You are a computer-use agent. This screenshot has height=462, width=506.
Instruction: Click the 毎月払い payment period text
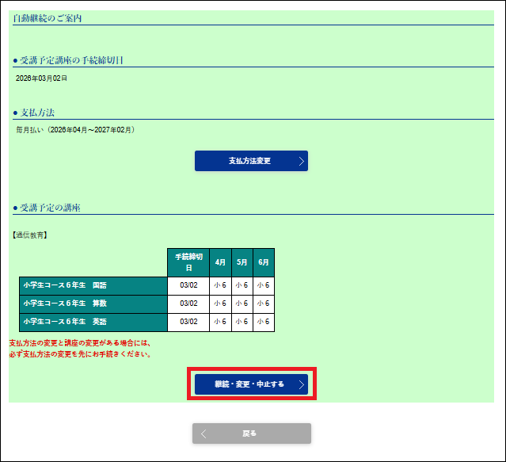pos(75,129)
